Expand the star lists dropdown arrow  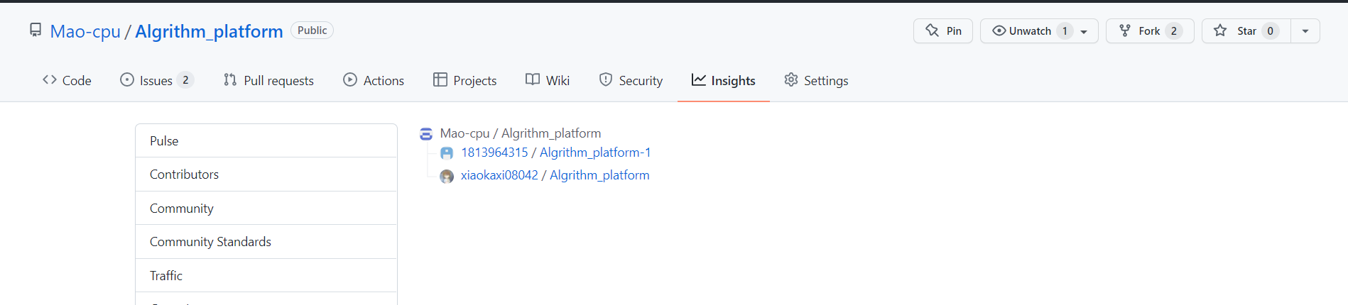coord(1305,31)
